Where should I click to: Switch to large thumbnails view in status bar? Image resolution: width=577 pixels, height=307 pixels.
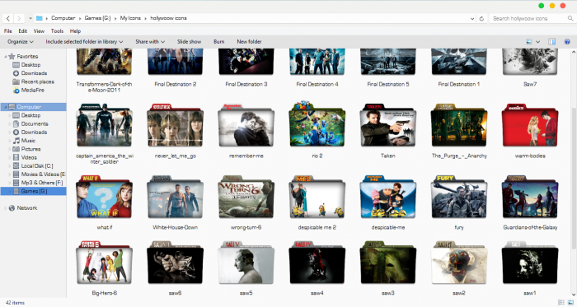(570, 303)
